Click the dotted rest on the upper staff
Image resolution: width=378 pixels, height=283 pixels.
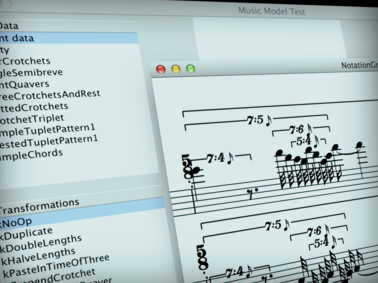pos(252,194)
